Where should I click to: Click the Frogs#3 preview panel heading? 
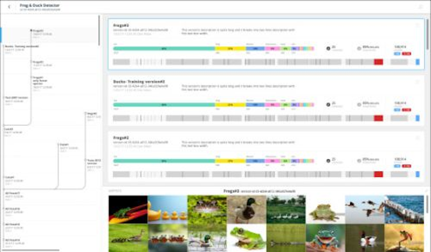(231, 191)
